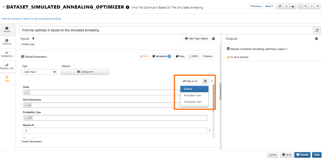Screen dimensions: 322x159
Task: Choose Horizontal View in the dropdown menu
Action: coord(193,102)
